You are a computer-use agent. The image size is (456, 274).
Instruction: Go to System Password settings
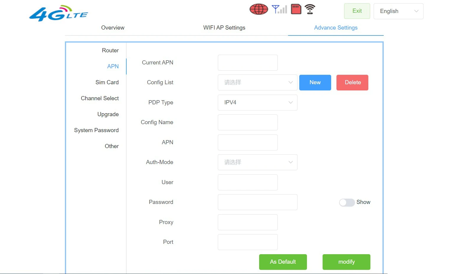point(97,130)
